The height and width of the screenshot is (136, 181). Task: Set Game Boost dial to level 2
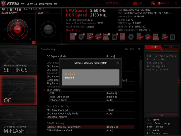click(x=30, y=29)
